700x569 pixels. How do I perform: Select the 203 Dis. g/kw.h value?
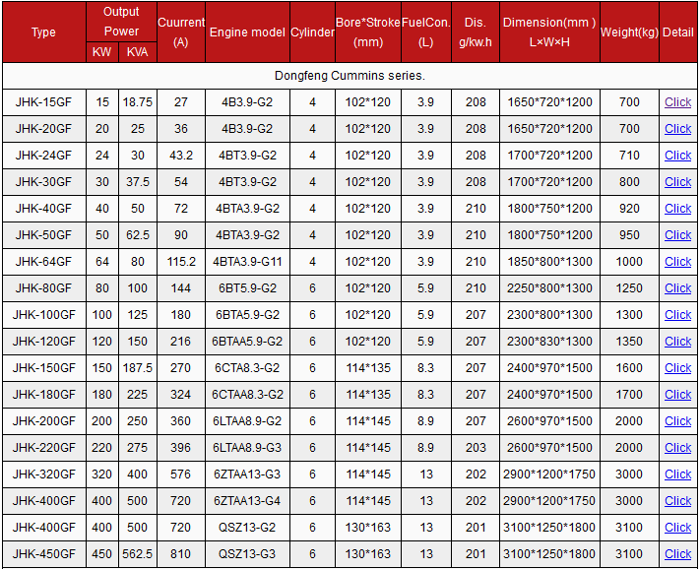(x=476, y=448)
